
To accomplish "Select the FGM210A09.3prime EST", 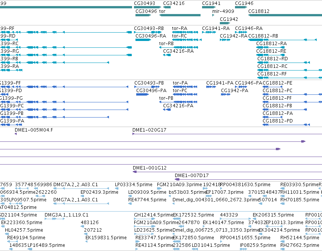I will coord(159,188).
